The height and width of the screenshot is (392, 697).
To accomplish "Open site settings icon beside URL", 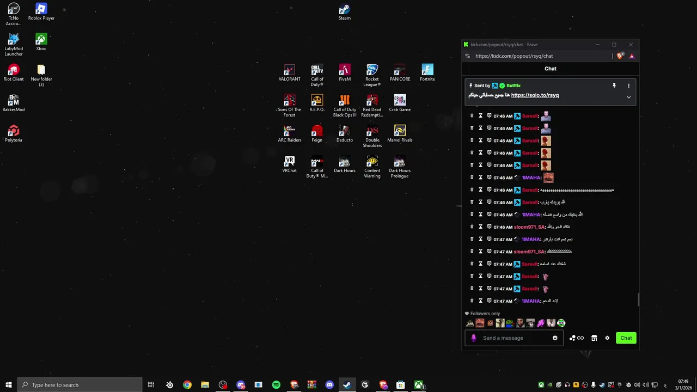I will coord(467,56).
